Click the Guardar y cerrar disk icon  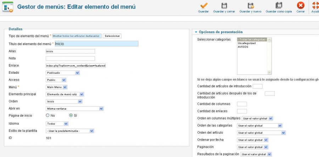tap(224, 5)
